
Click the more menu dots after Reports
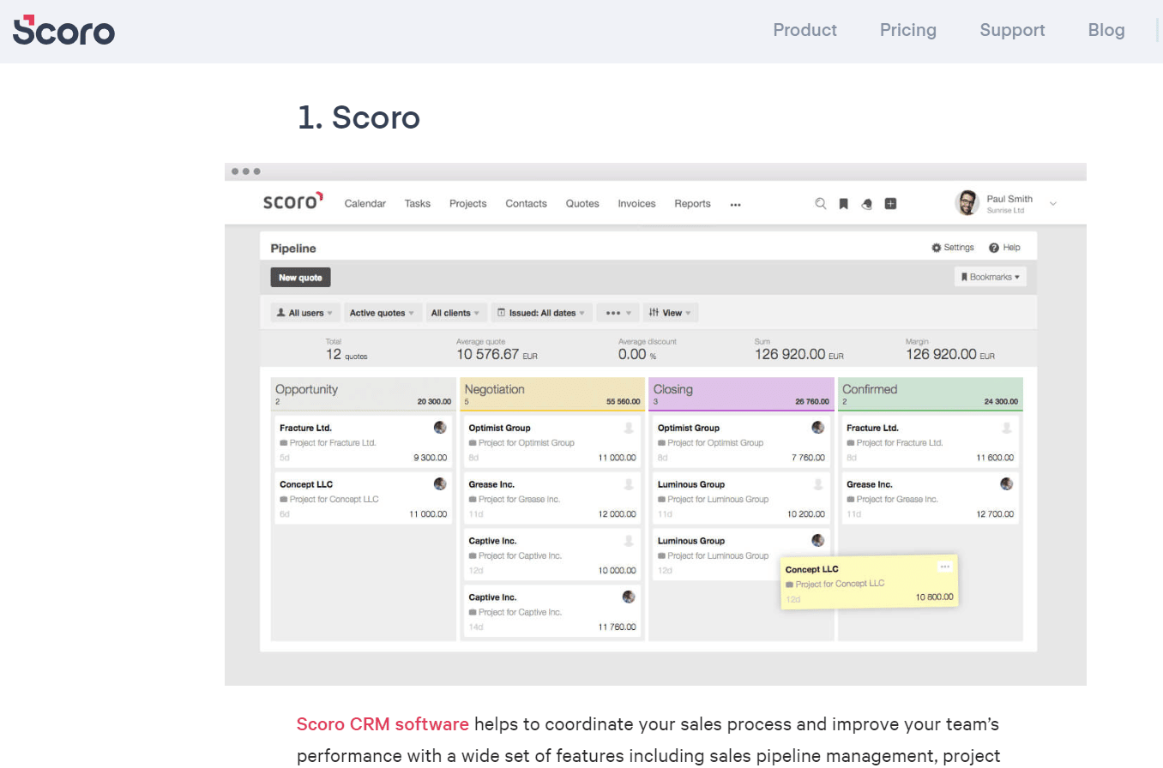pos(735,205)
